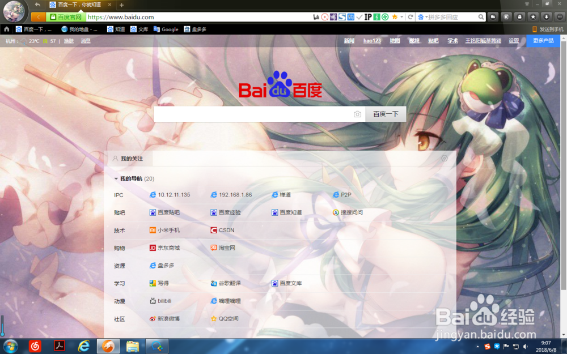
Task: Click the red play-circle extension icon
Action: tap(325, 17)
